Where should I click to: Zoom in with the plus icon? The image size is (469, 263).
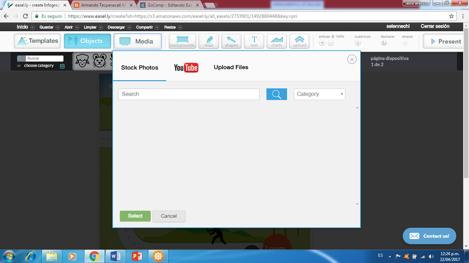click(322, 43)
